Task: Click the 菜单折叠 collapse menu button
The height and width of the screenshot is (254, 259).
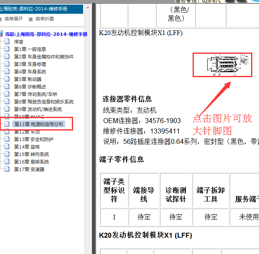Action: click(x=45, y=19)
